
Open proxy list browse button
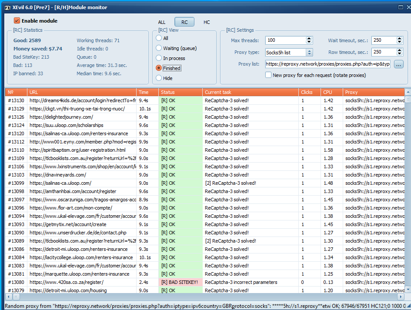399,64
